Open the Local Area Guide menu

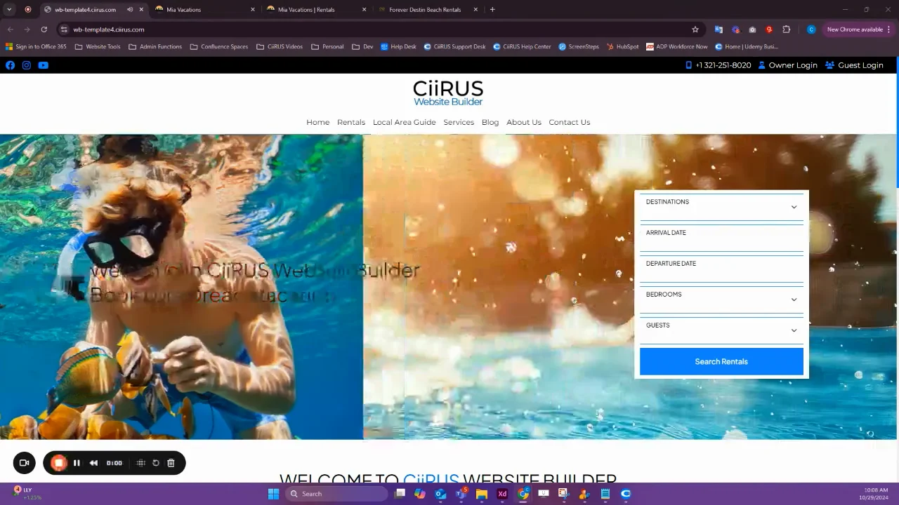pyautogui.click(x=405, y=122)
